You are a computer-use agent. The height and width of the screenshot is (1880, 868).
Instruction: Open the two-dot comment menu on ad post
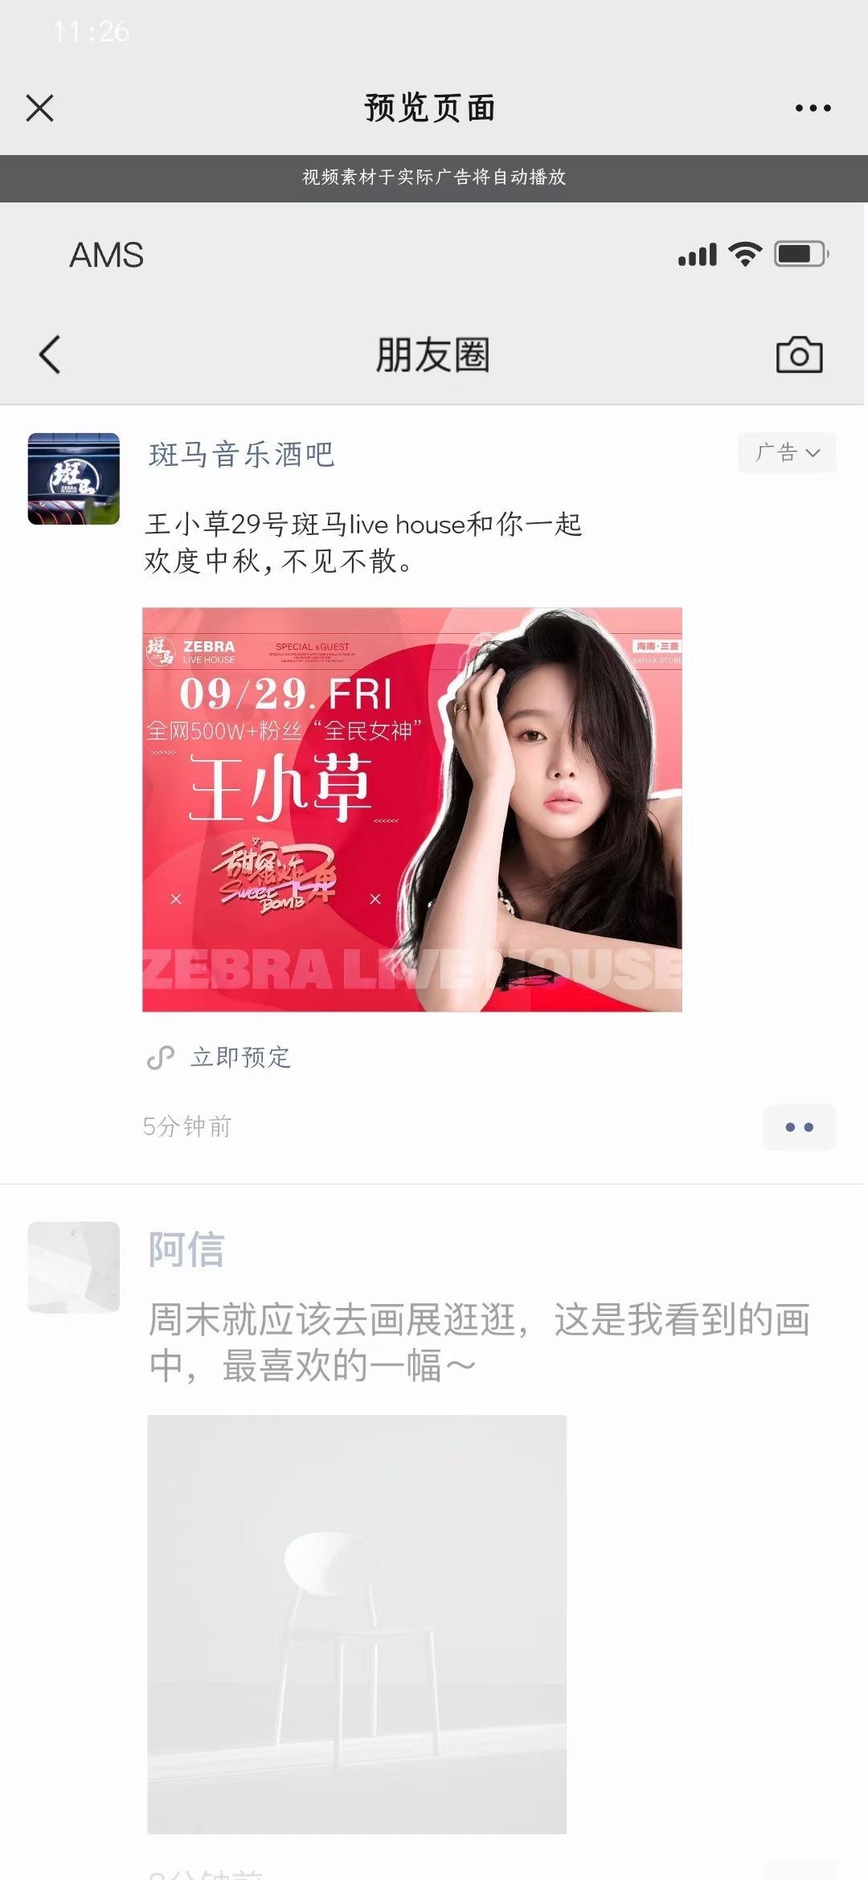click(x=799, y=1127)
